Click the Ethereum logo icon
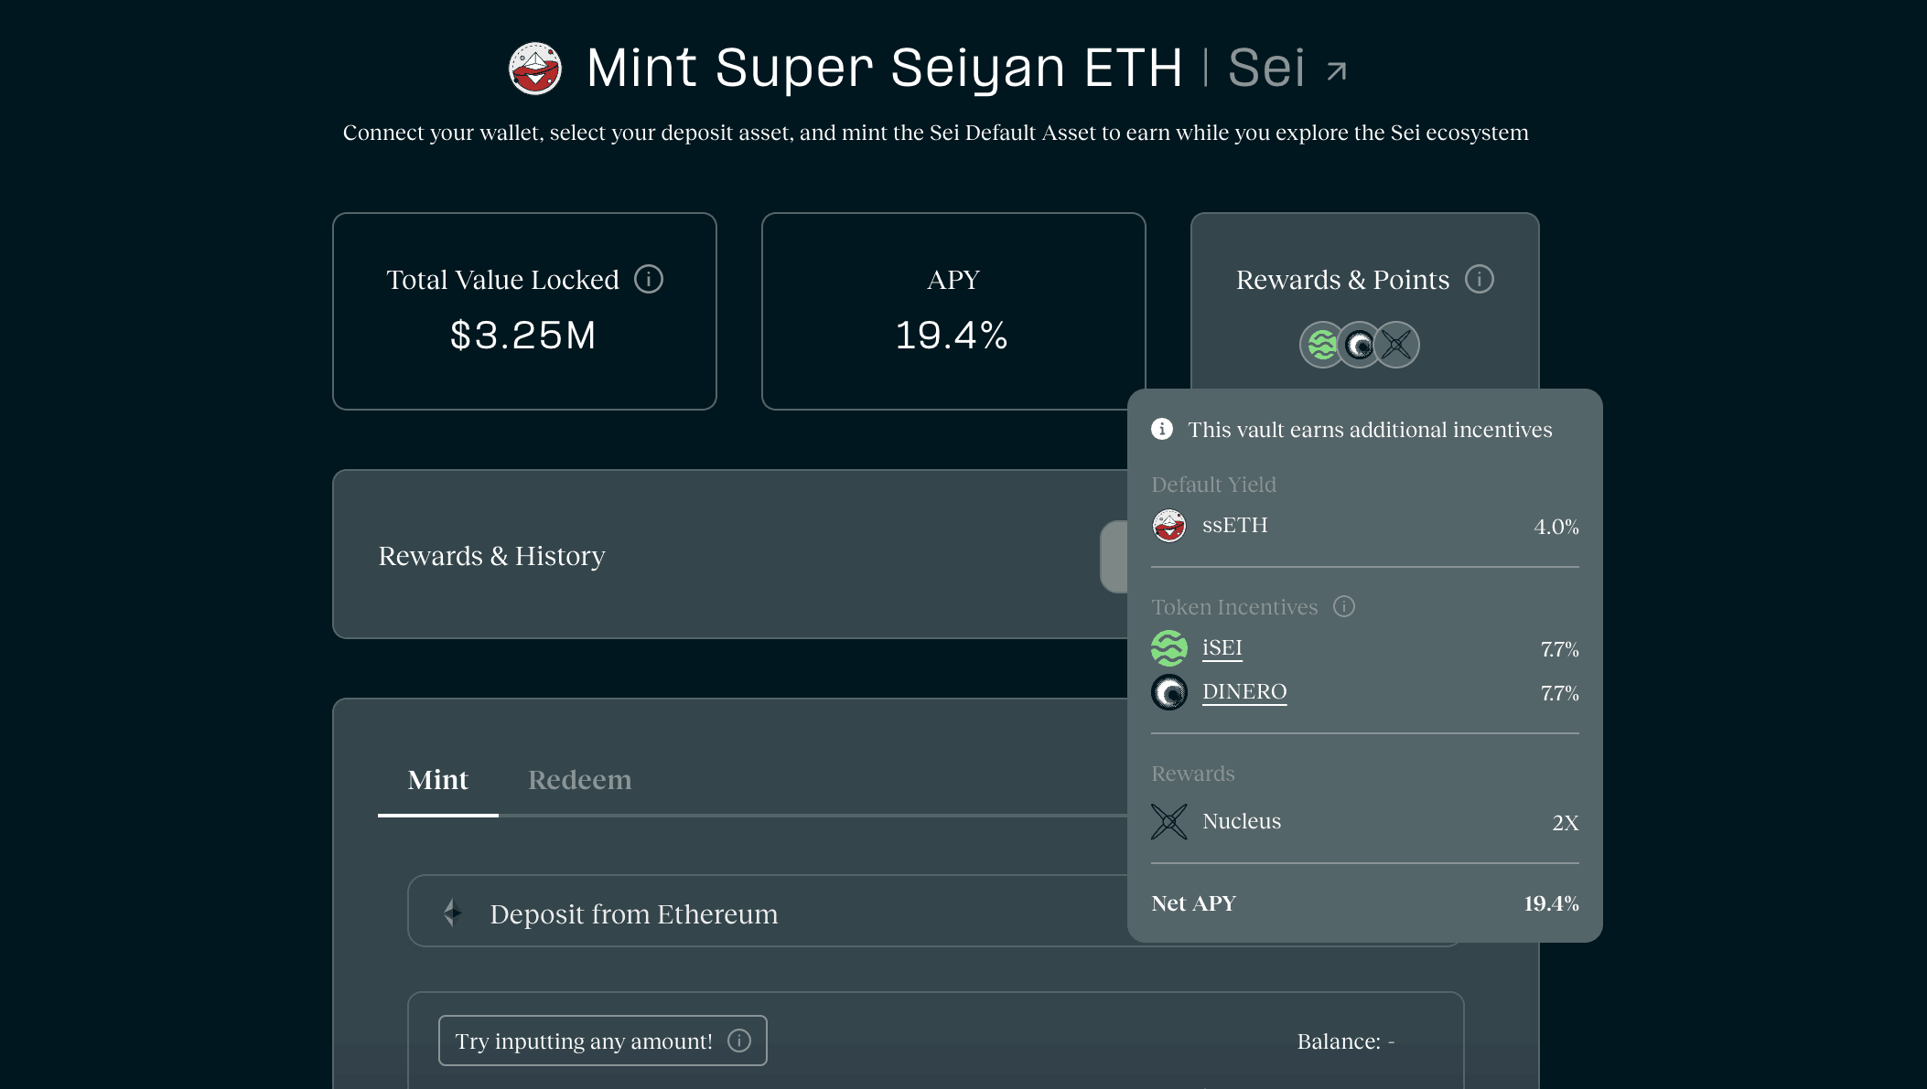 pyautogui.click(x=452, y=913)
